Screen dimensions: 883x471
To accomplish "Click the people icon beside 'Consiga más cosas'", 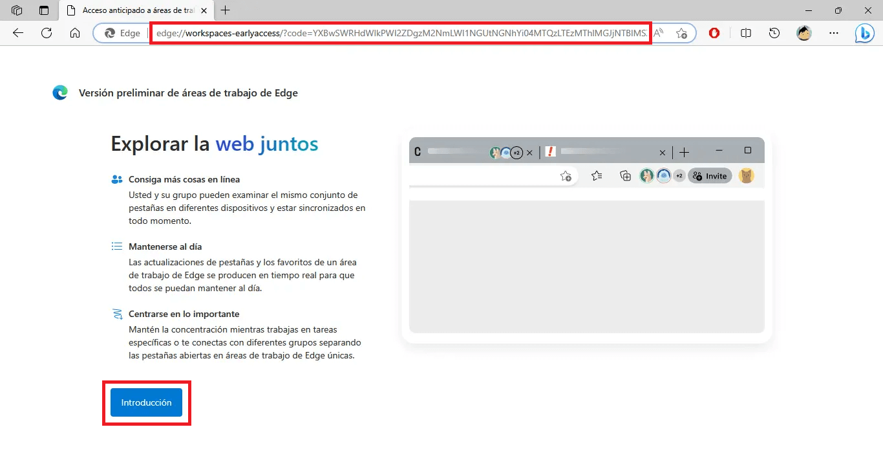I will [x=117, y=179].
